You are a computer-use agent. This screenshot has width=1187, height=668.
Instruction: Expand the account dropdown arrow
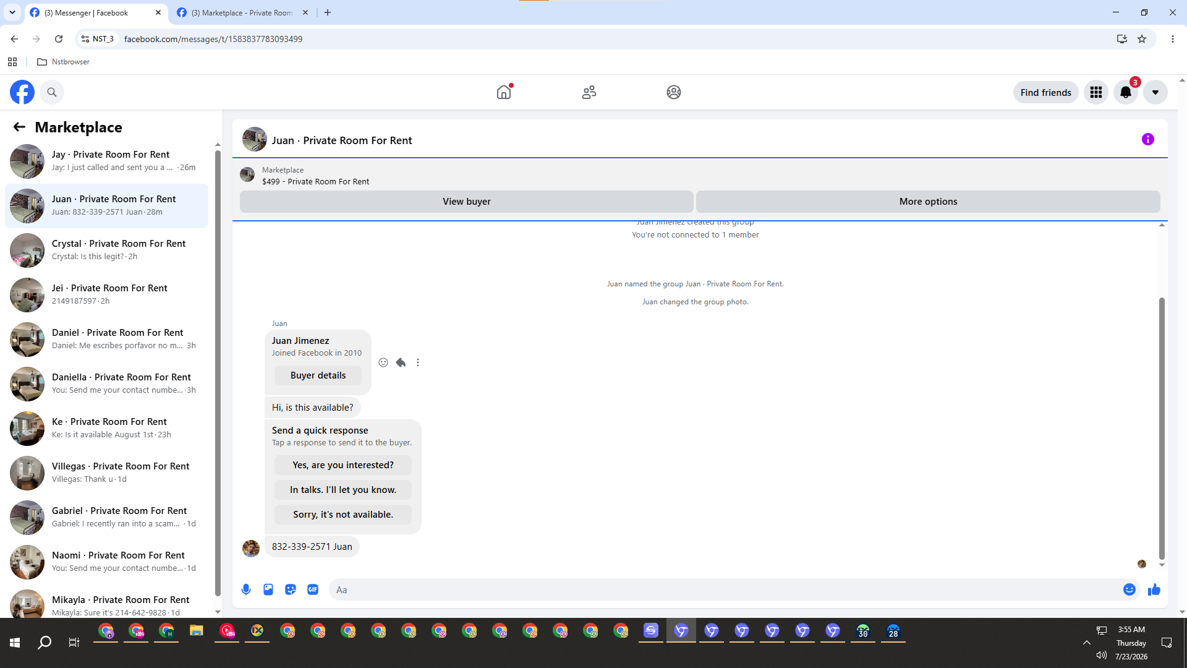coord(1155,92)
